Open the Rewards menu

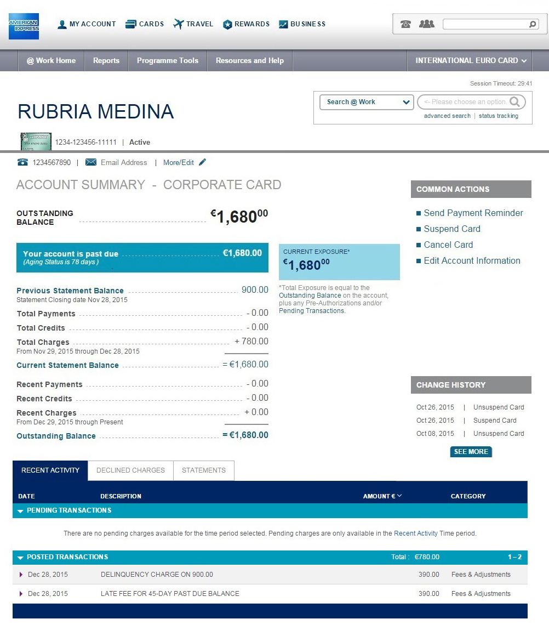tap(246, 24)
